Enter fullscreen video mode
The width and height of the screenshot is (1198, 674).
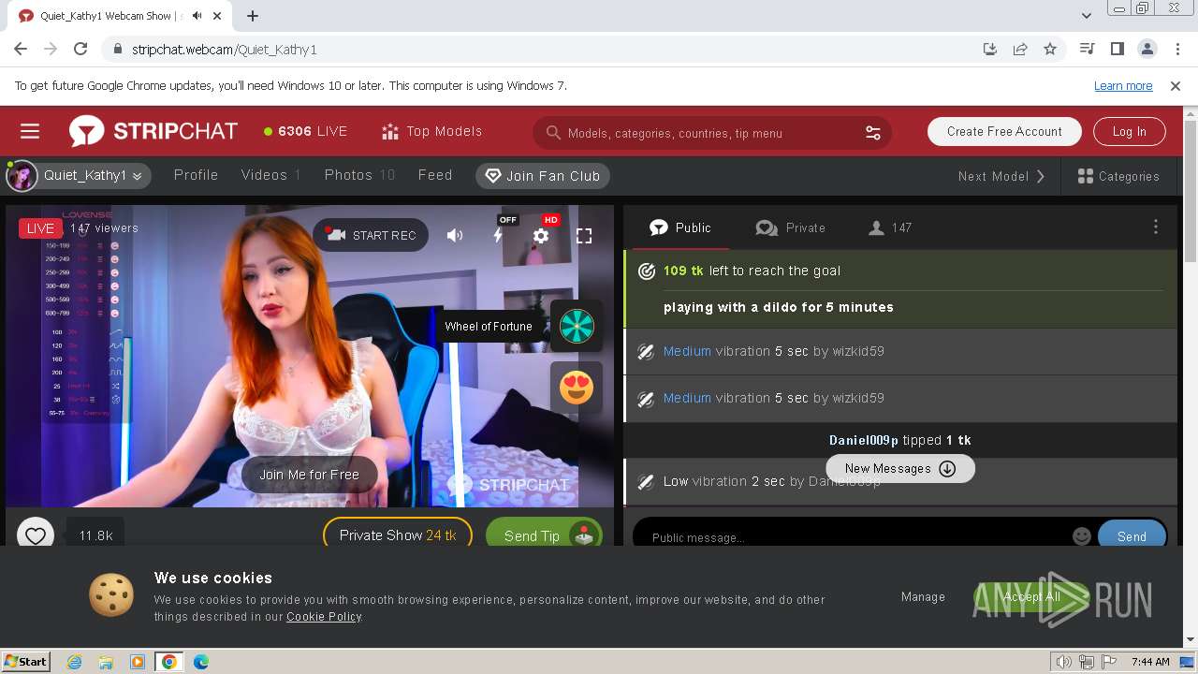click(584, 236)
